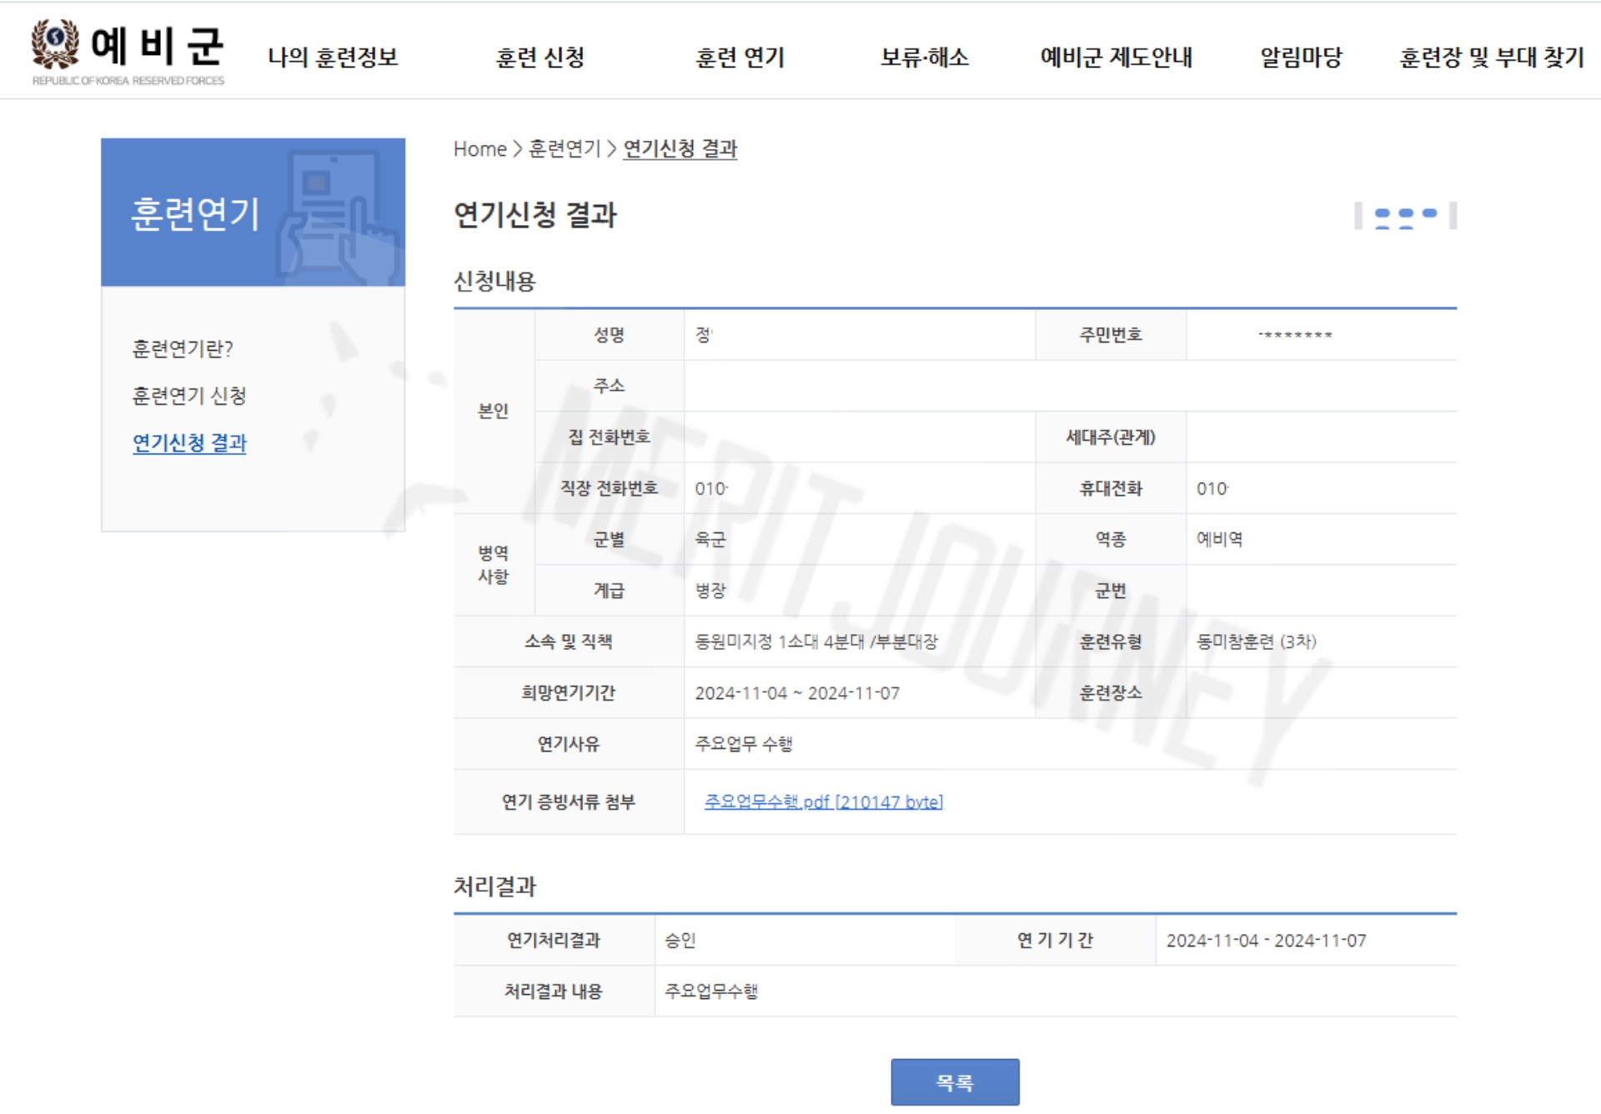Click the dotted grid icon beside page title
The width and height of the screenshot is (1601, 1114).
tap(1405, 216)
